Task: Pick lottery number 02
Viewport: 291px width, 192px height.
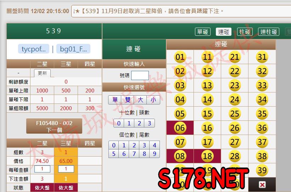Action: 180,71
